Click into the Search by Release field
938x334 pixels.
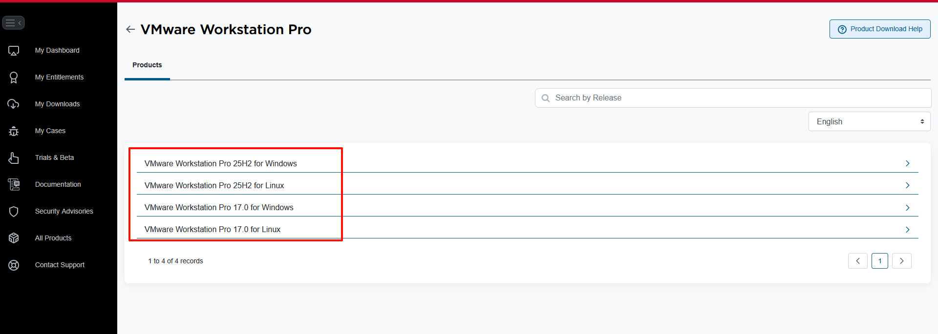coord(733,98)
